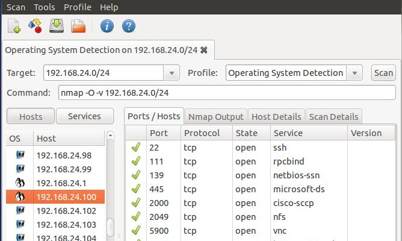Open the Tools menu
Image resolution: width=402 pixels, height=241 pixels.
pos(45,7)
